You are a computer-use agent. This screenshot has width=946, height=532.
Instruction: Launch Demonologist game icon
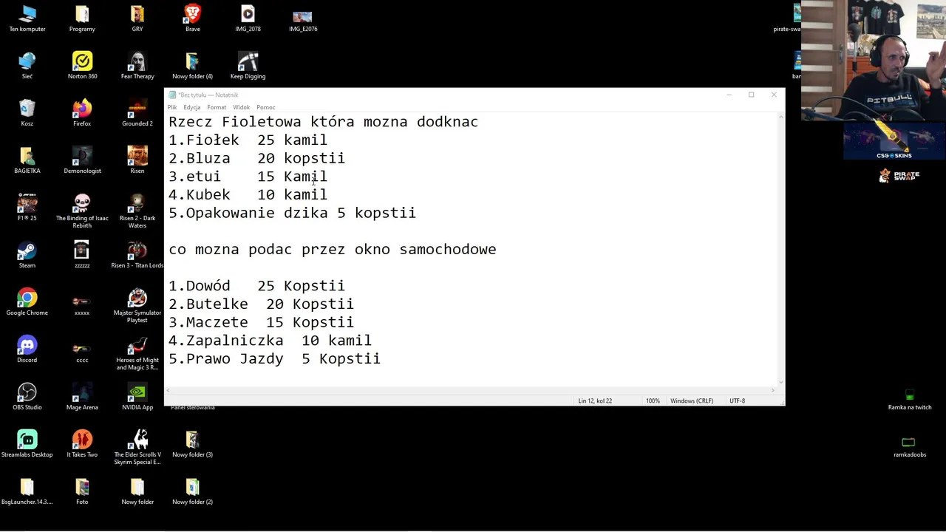pos(82,160)
